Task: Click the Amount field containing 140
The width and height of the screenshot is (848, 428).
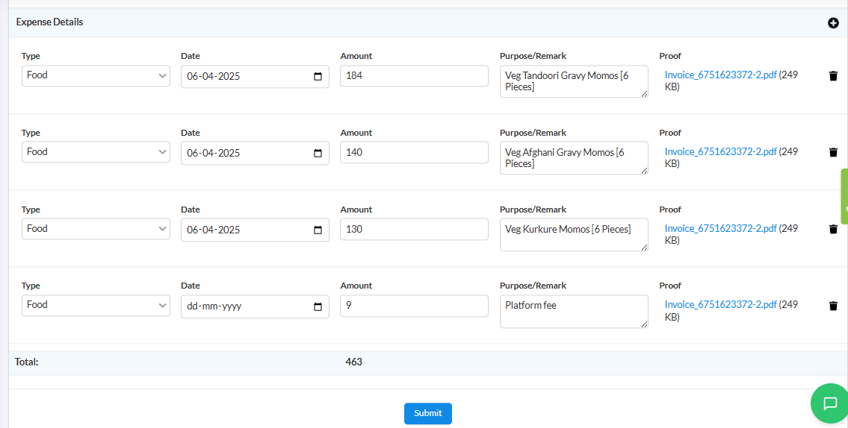Action: click(414, 152)
